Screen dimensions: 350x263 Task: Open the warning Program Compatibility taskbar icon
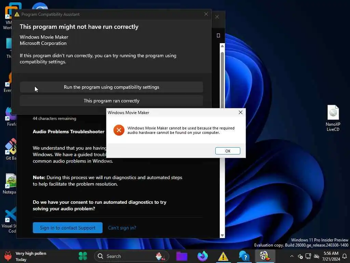[223, 256]
